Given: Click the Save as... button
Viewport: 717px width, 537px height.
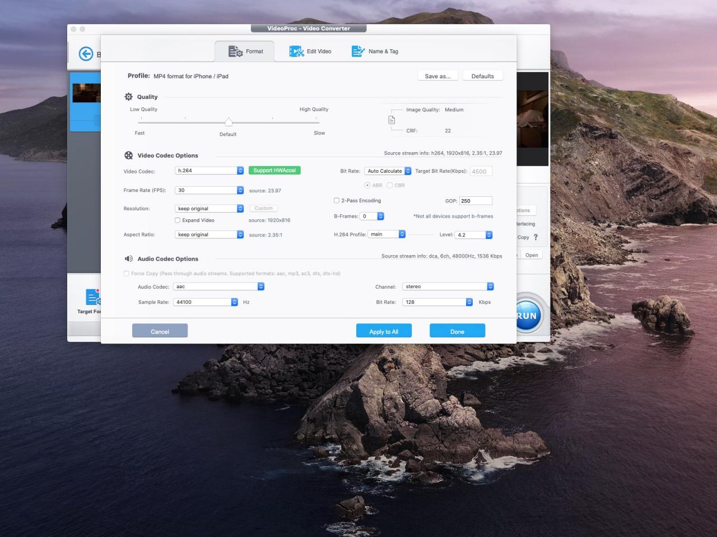Looking at the screenshot, I should (438, 76).
